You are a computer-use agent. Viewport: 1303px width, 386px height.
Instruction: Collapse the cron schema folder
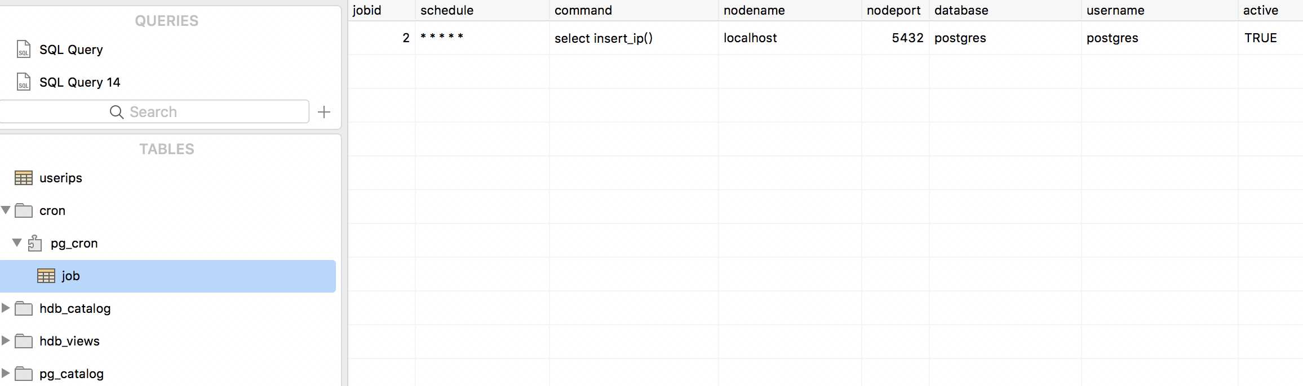point(6,210)
